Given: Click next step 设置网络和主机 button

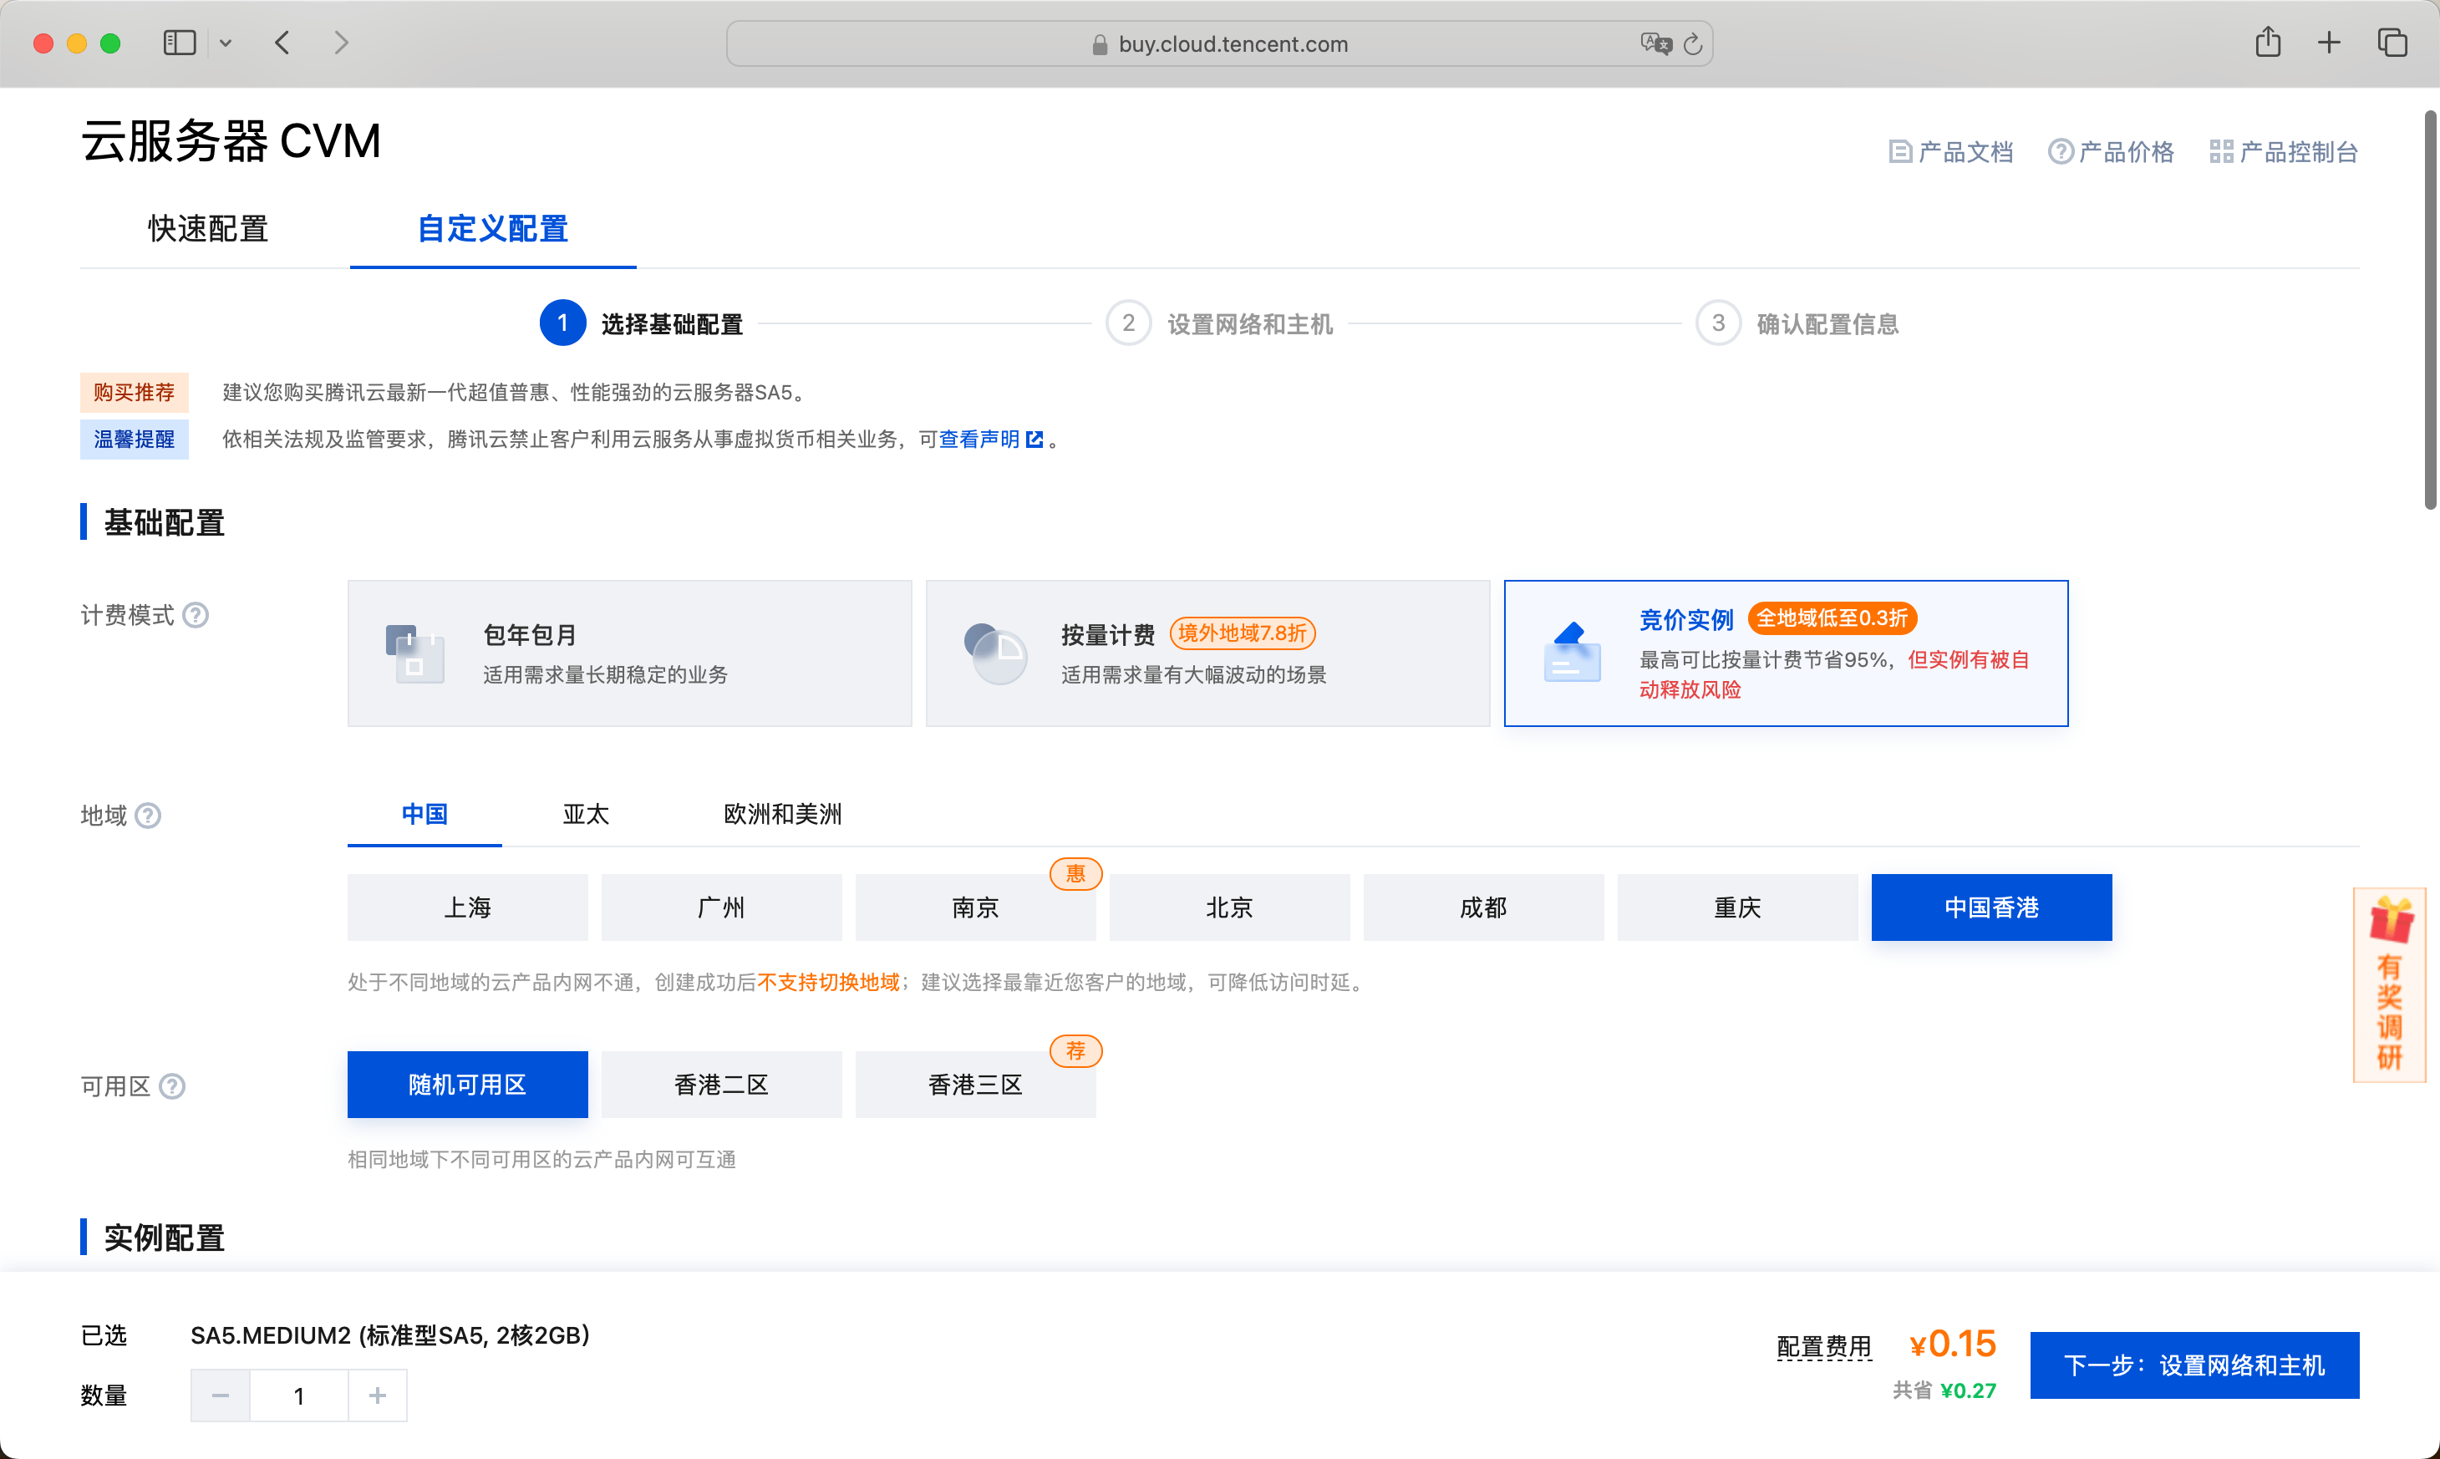Looking at the screenshot, I should click(2193, 1365).
